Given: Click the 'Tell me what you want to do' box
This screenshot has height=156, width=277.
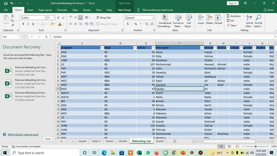Looking at the screenshot, I should [x=158, y=10].
